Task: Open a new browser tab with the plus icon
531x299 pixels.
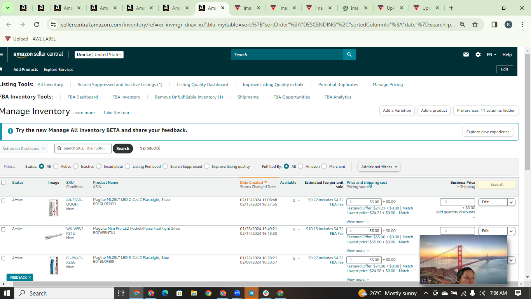Action: tap(451, 8)
